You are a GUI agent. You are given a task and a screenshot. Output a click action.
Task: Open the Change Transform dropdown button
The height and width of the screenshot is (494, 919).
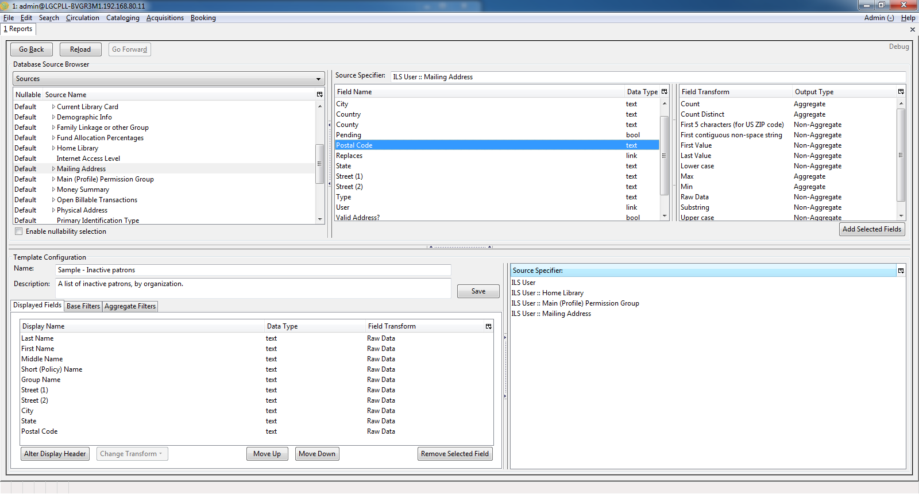point(132,454)
